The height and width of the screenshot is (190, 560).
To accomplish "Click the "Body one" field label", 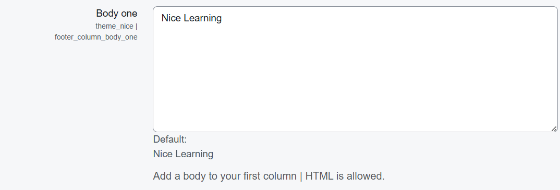I will pos(116,14).
